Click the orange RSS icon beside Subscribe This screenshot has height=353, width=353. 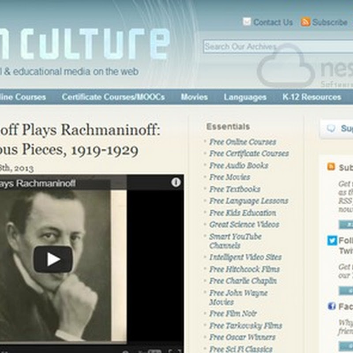click(x=305, y=22)
